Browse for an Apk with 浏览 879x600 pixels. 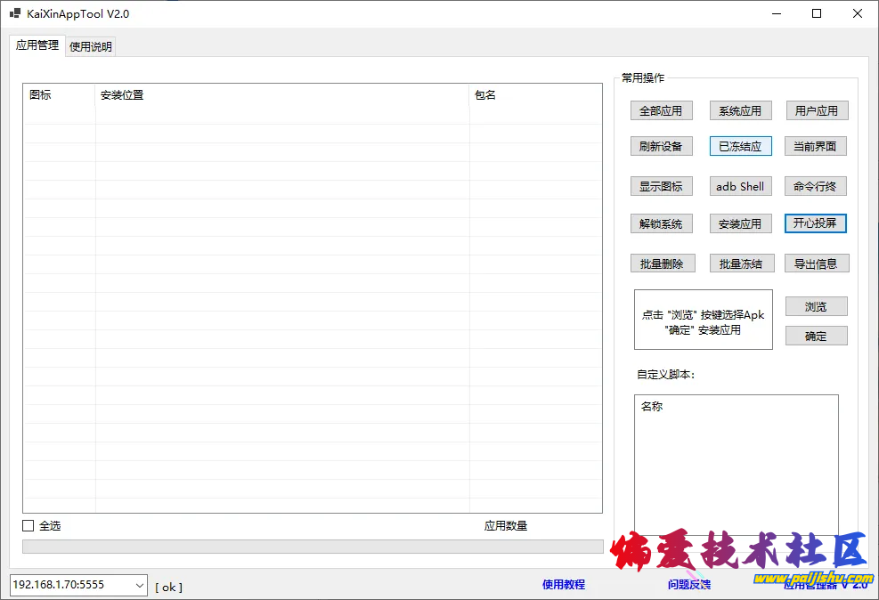(x=816, y=306)
